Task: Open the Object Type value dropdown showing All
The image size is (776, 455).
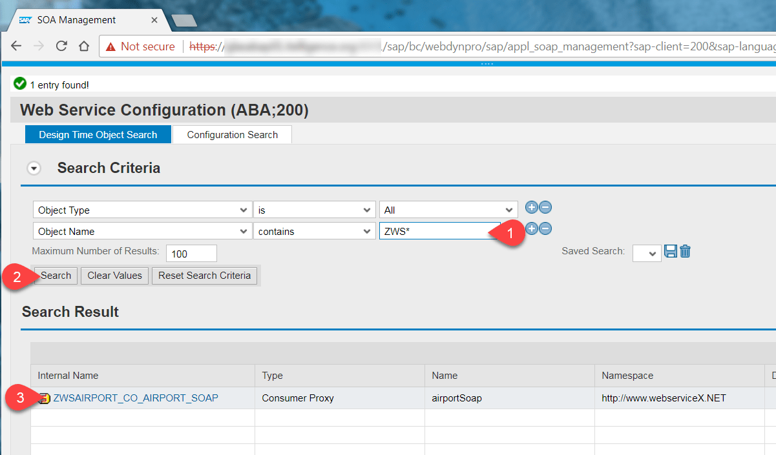Action: point(448,209)
